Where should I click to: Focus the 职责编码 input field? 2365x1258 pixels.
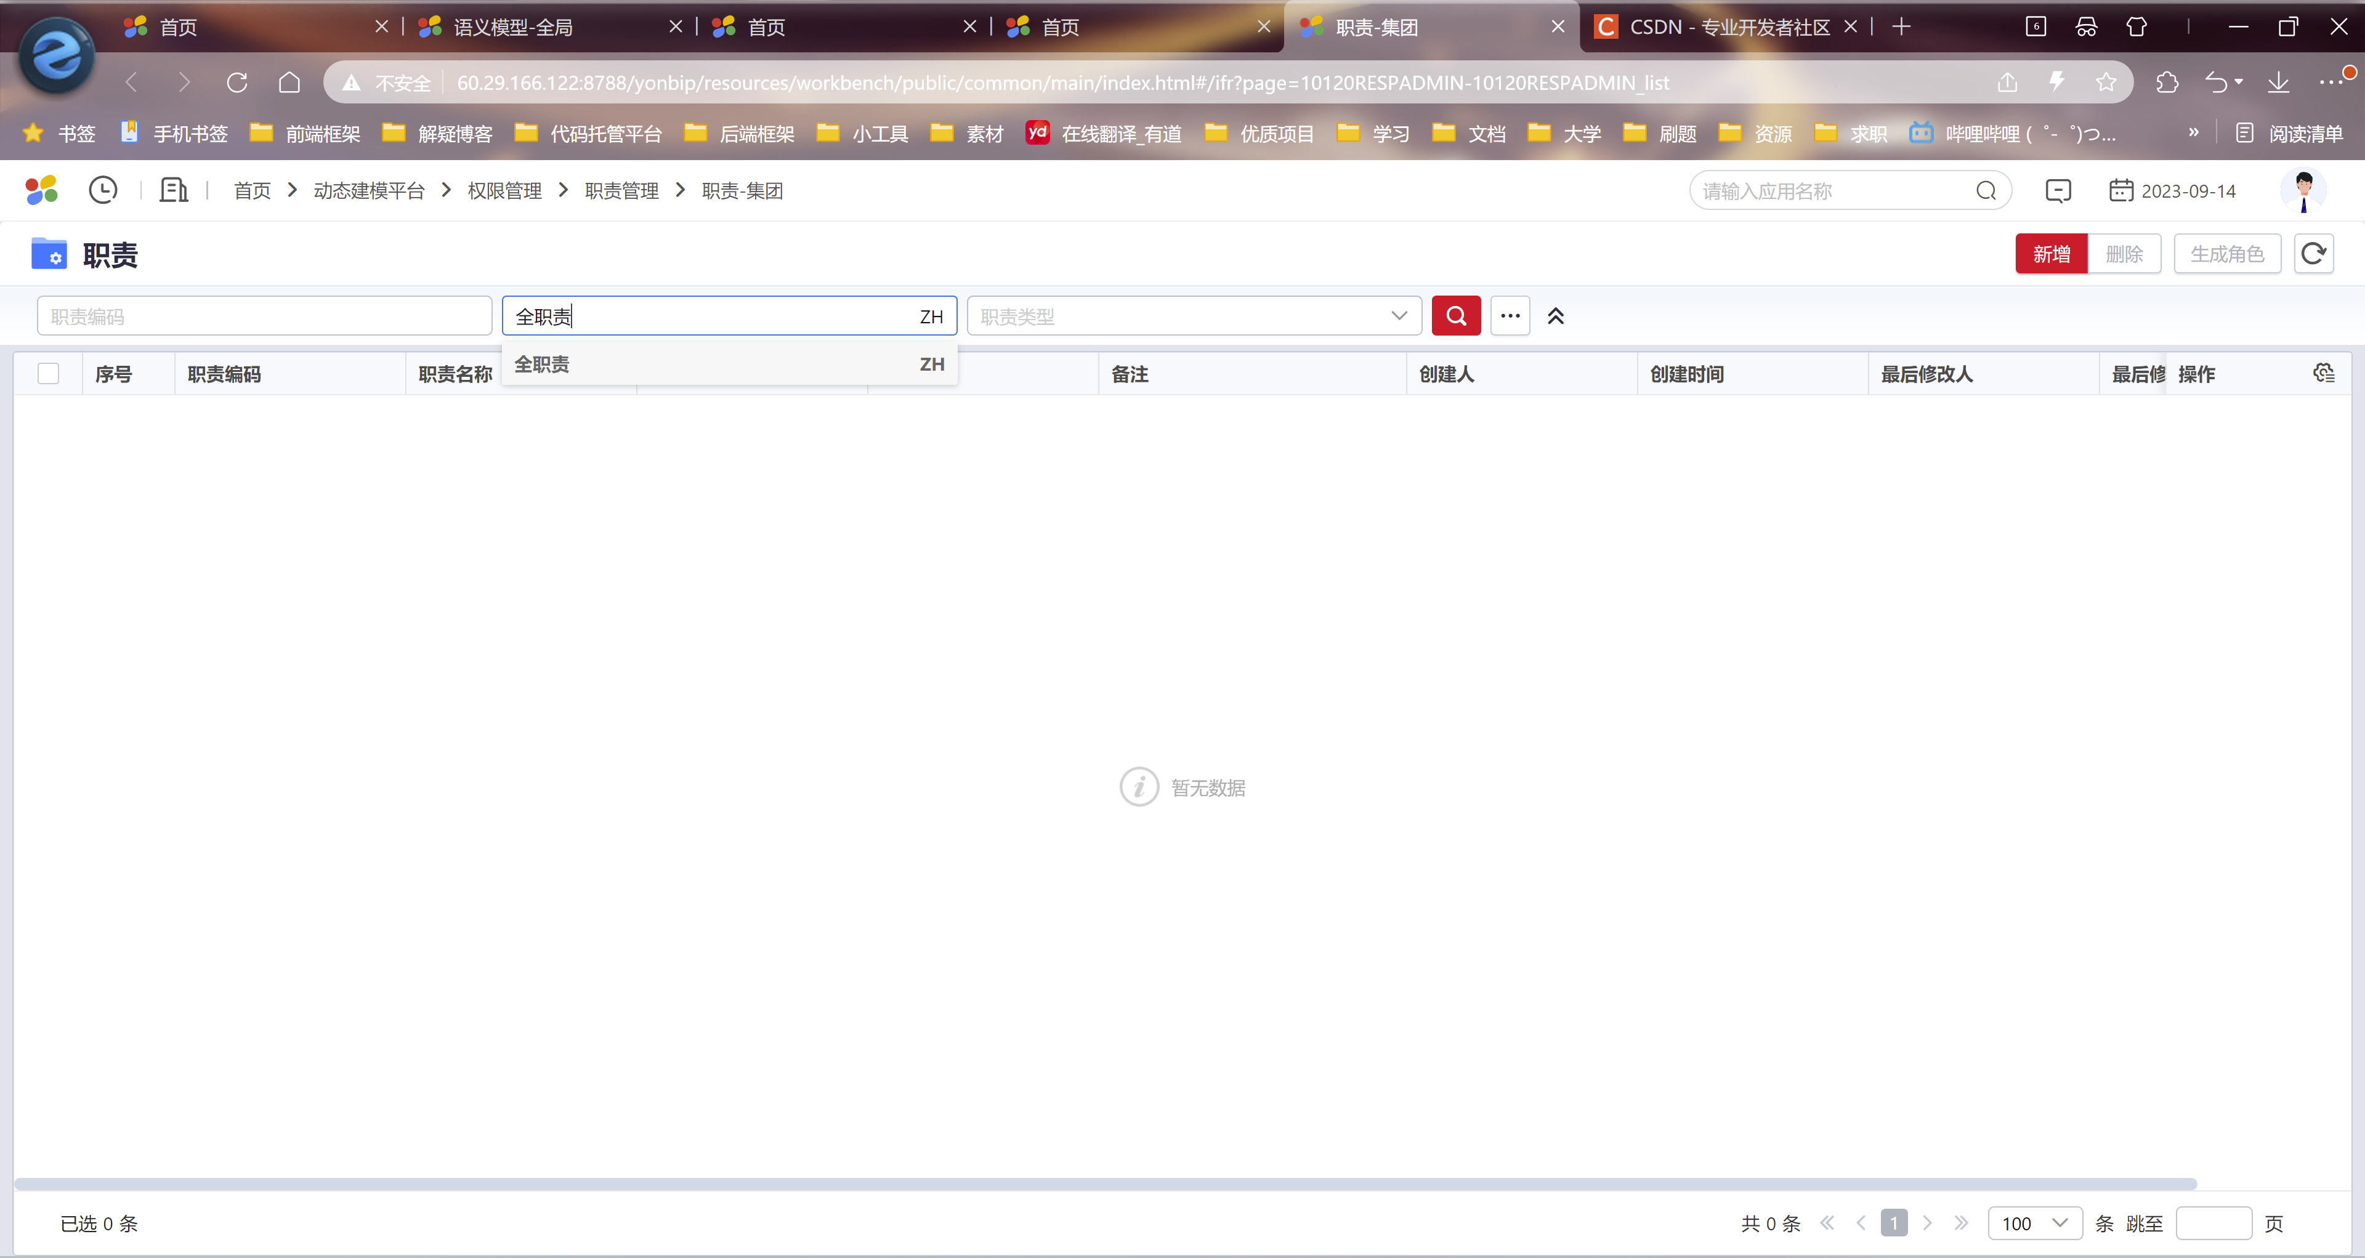(x=264, y=316)
